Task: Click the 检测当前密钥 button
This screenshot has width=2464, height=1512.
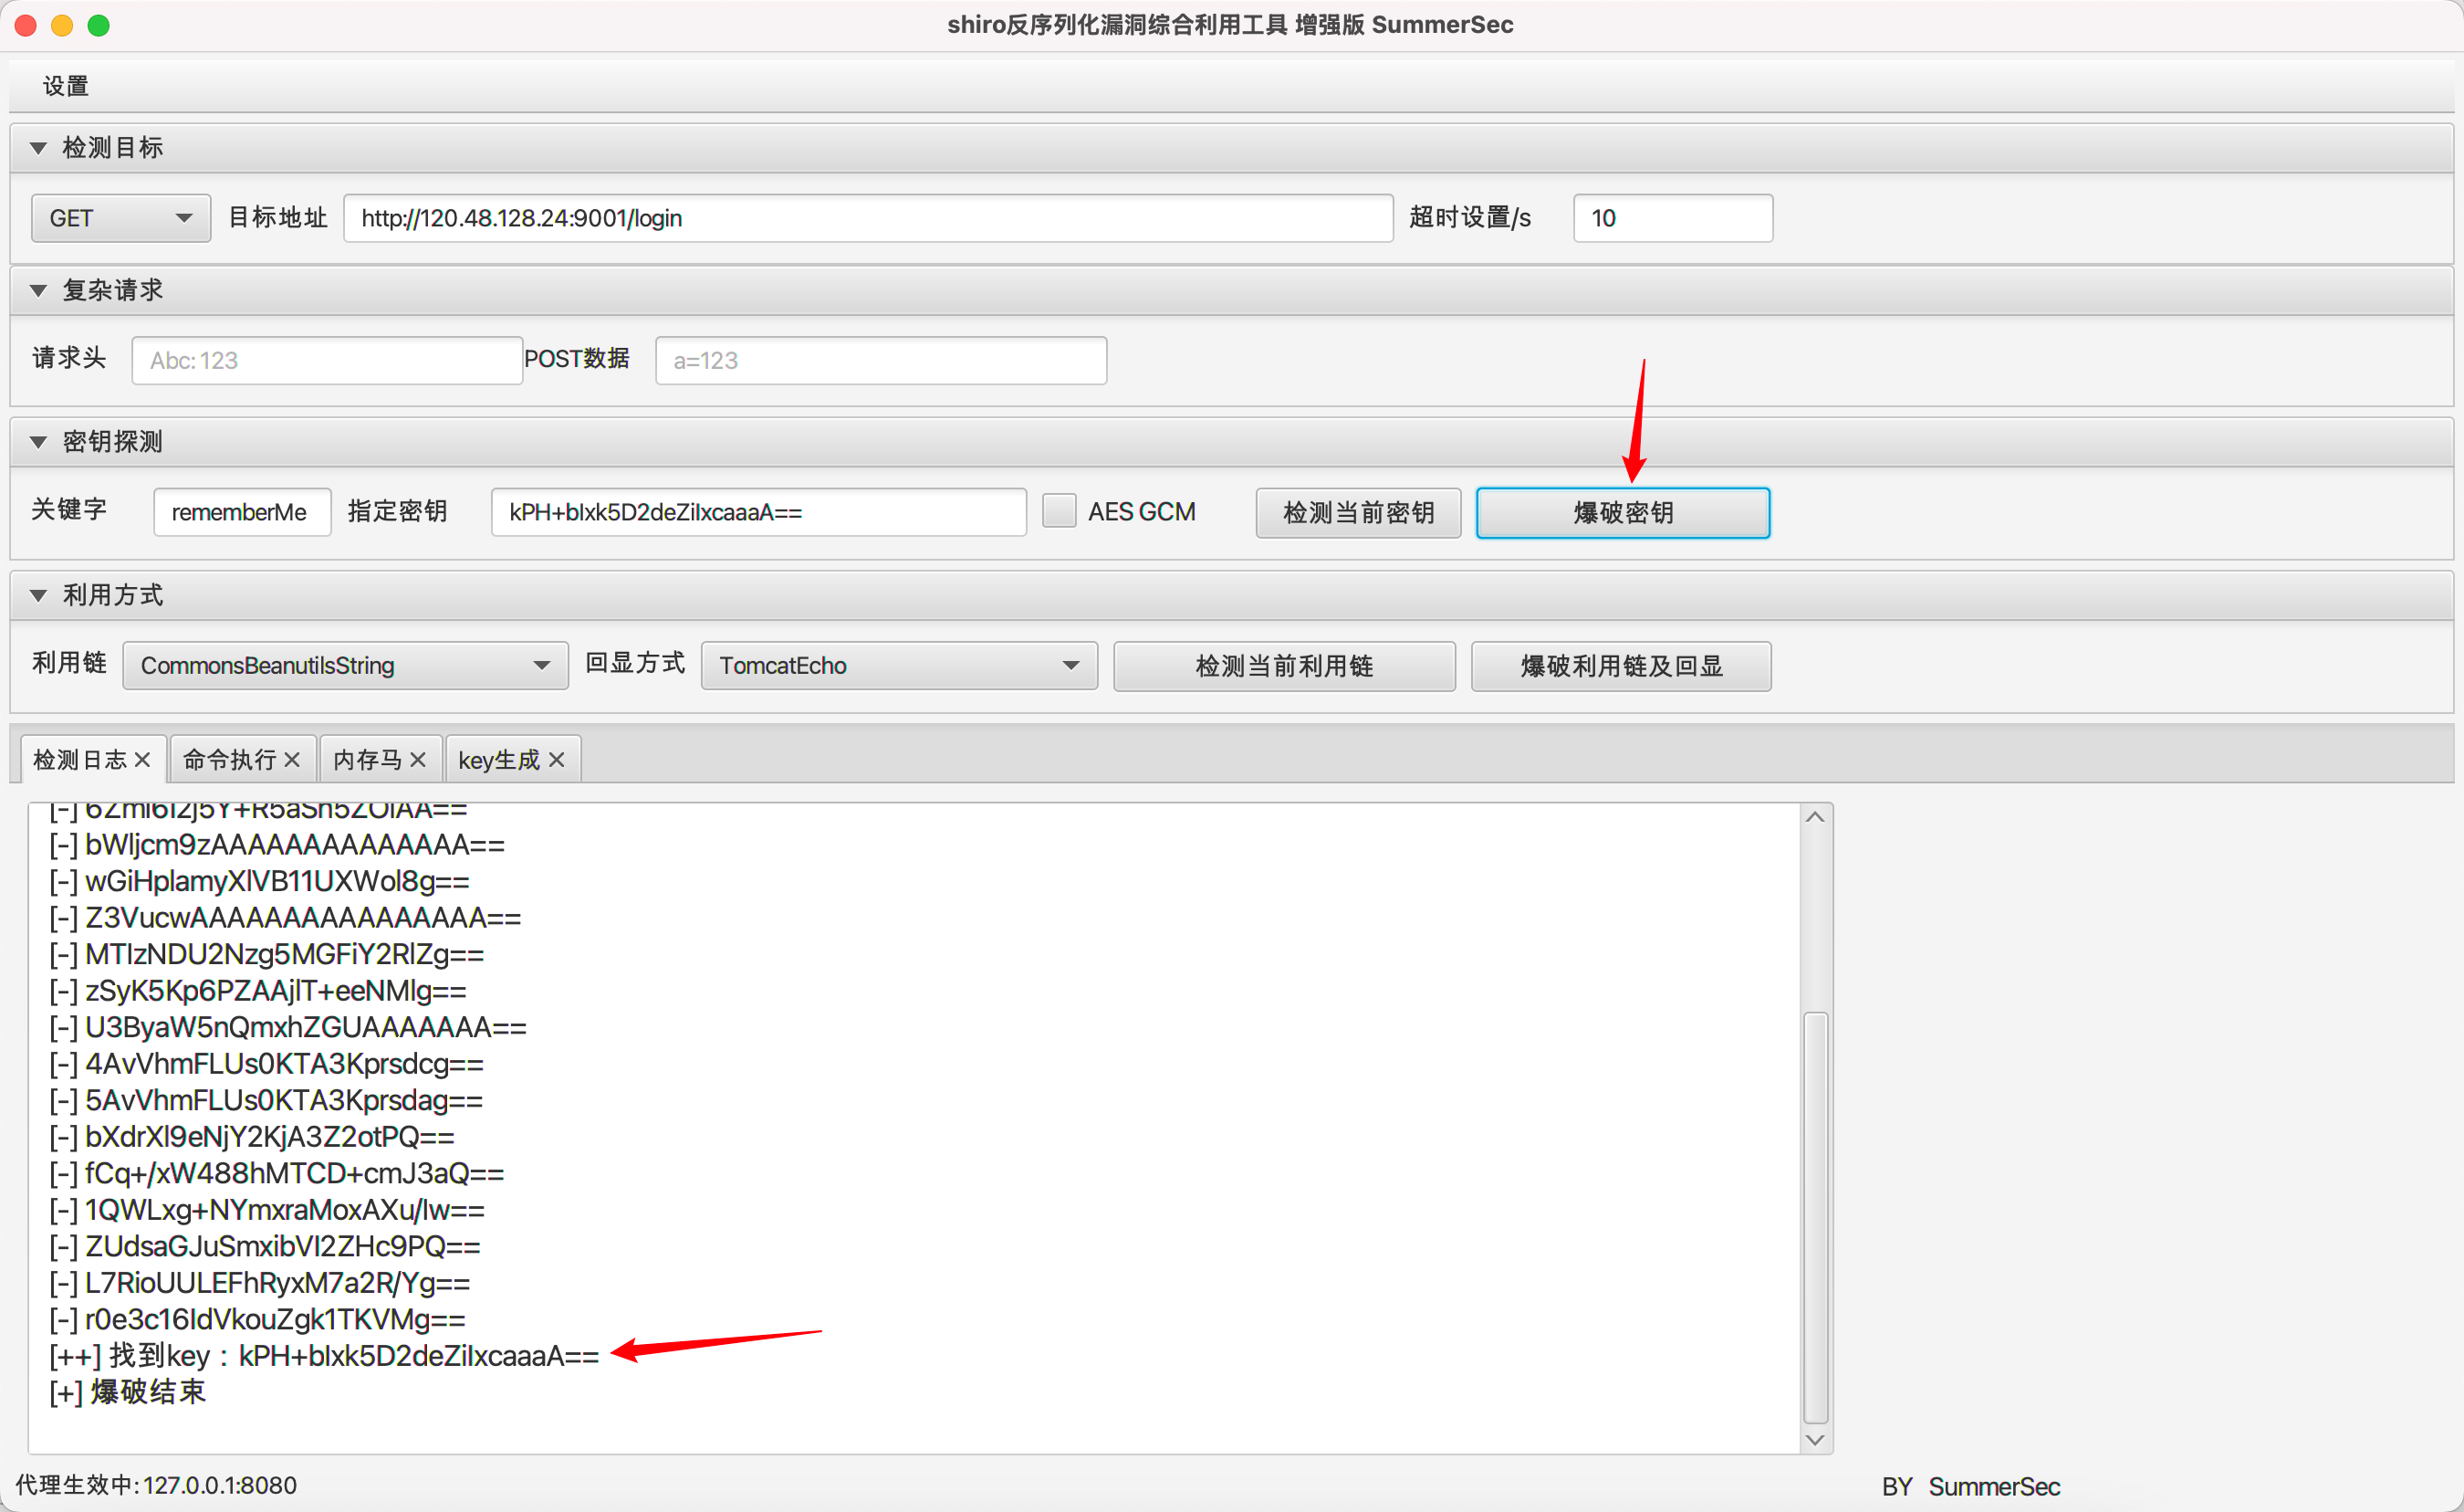Action: [1358, 513]
